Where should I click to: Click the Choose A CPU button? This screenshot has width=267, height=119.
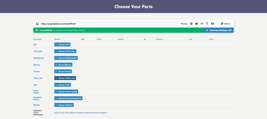tap(62, 45)
